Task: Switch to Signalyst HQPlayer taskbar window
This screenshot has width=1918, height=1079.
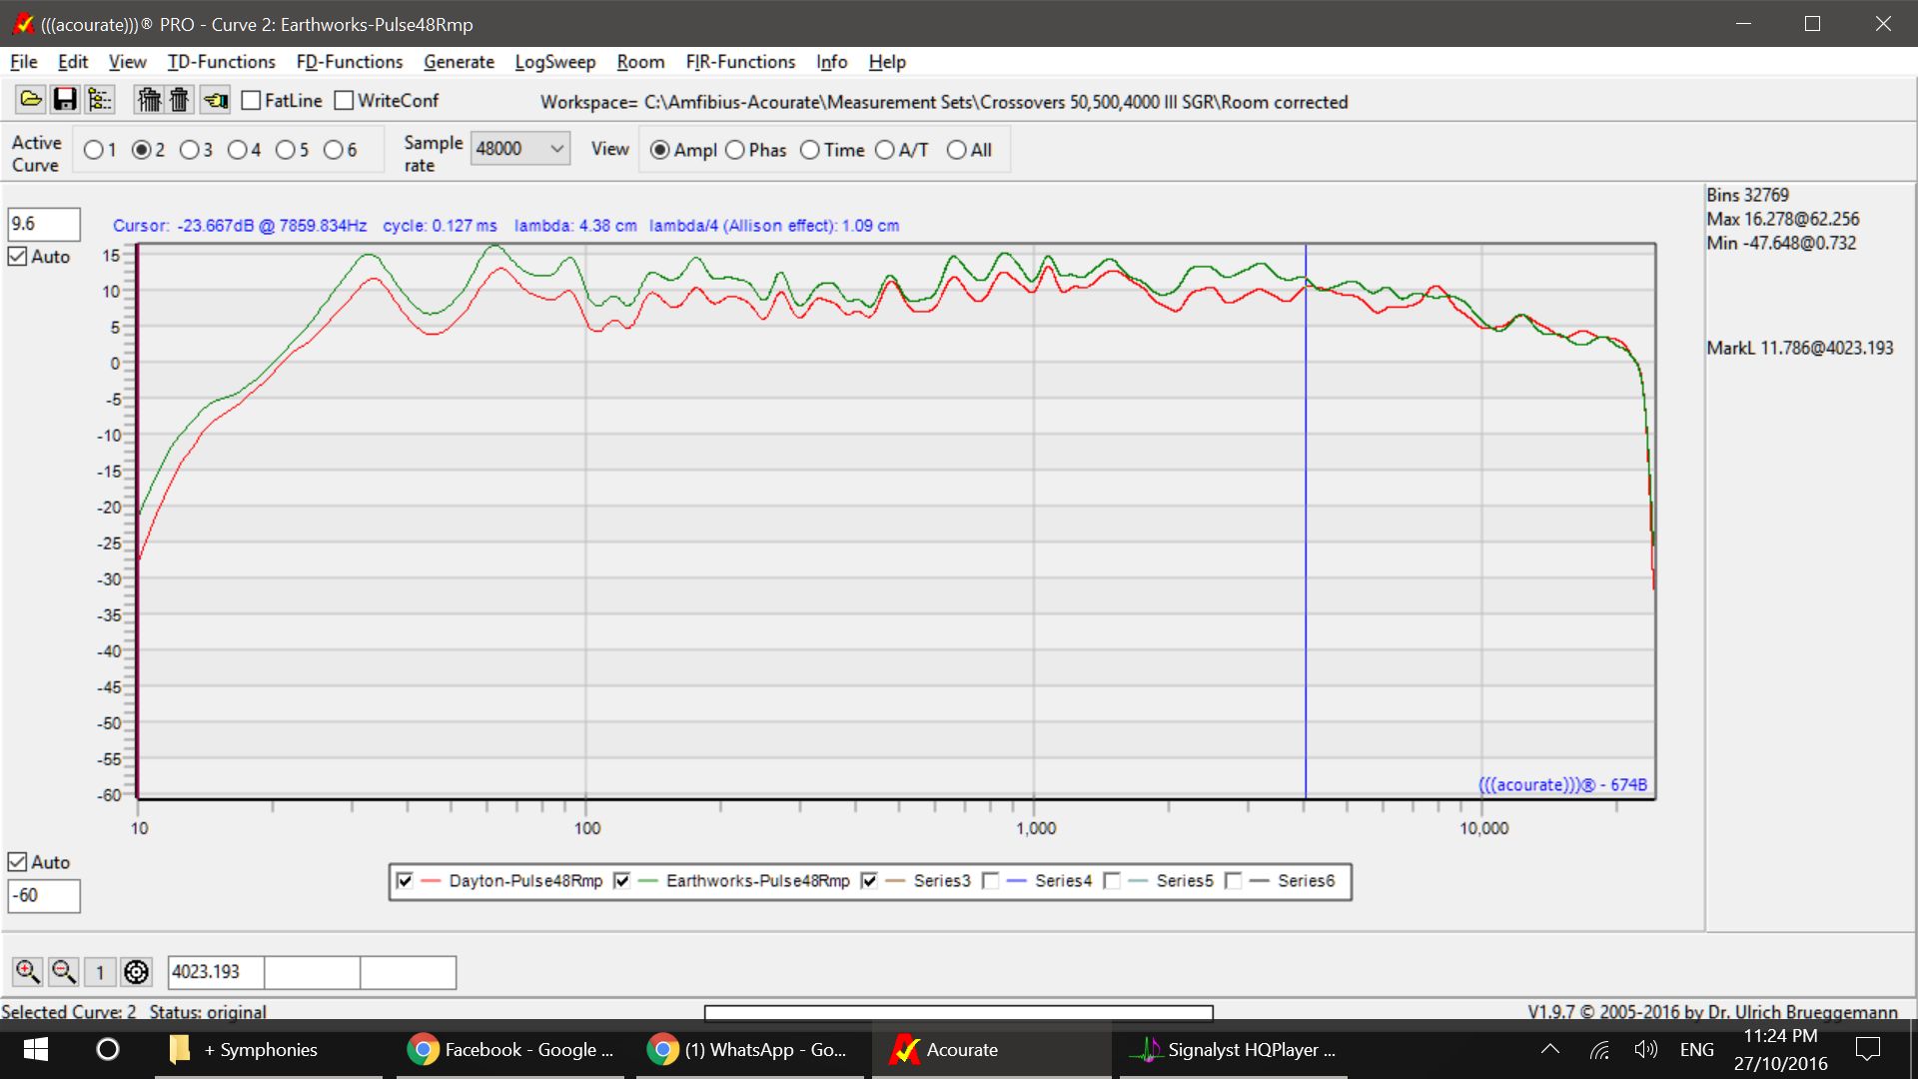Action: pos(1233,1049)
